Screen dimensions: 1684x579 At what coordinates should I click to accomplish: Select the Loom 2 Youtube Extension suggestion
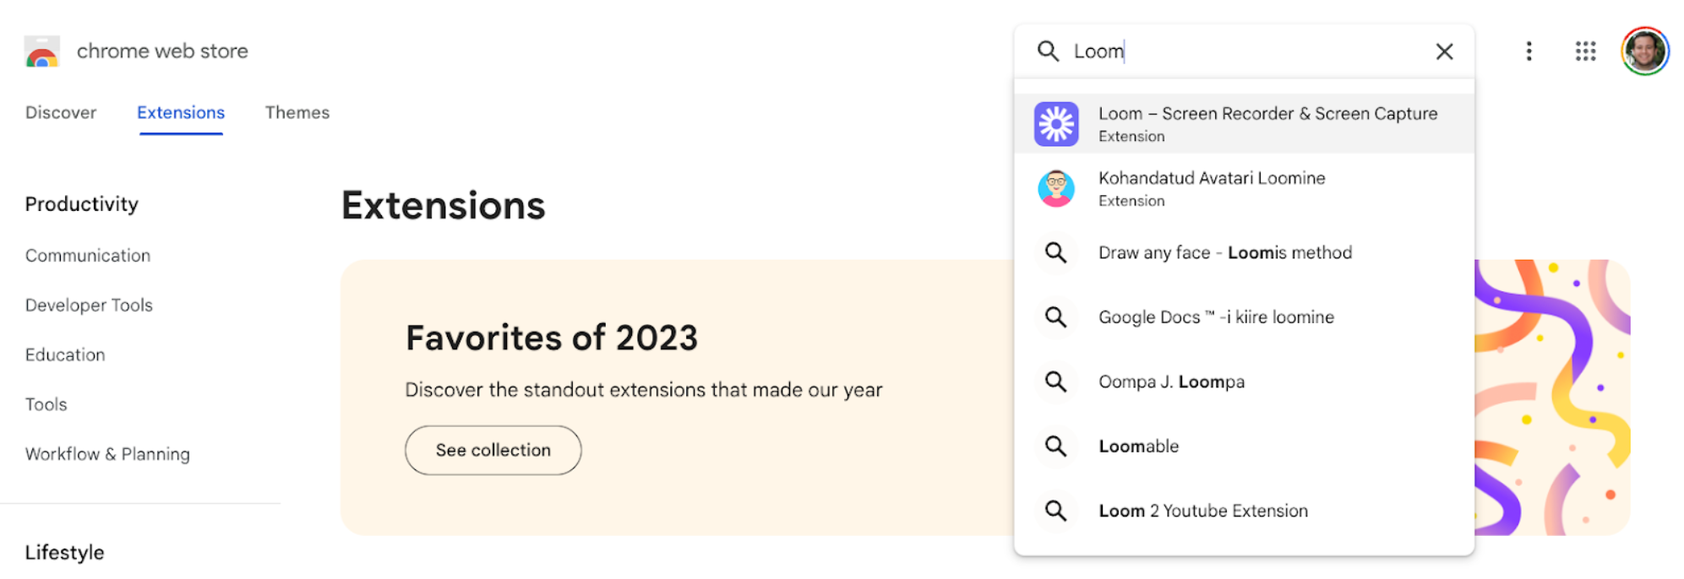click(1202, 510)
